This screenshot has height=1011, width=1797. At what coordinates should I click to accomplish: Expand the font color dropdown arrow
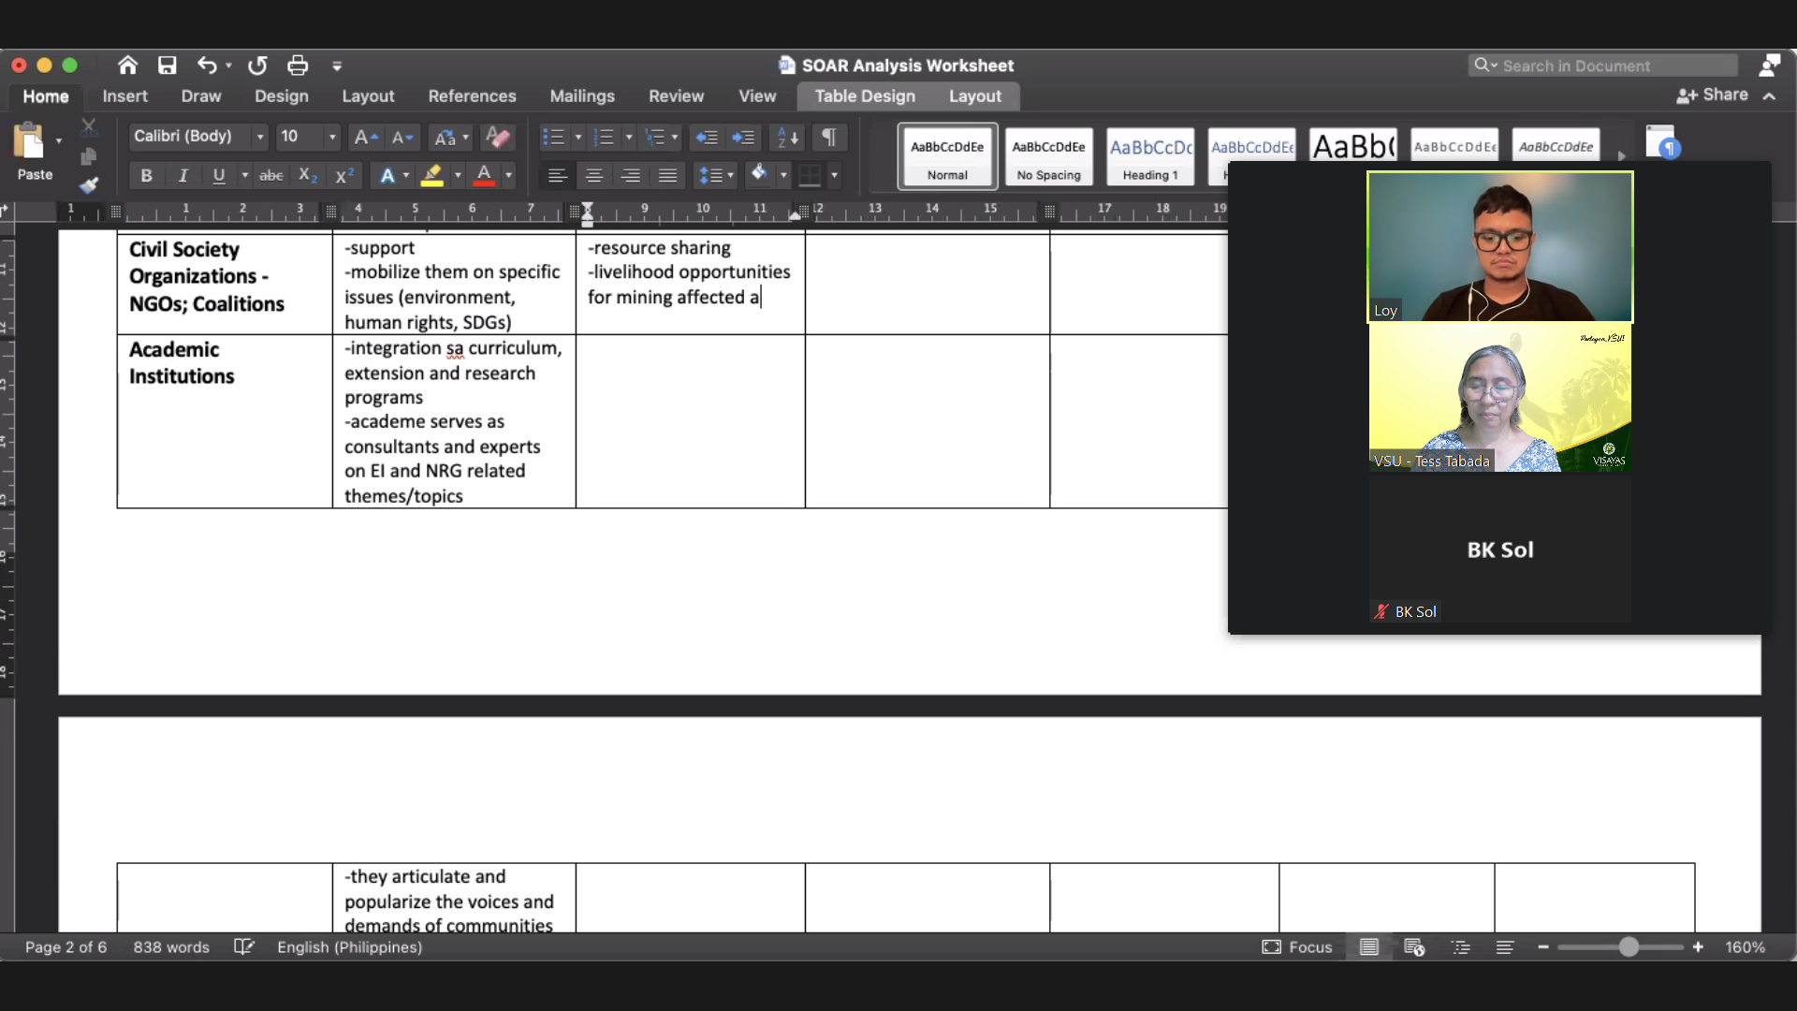(x=508, y=175)
